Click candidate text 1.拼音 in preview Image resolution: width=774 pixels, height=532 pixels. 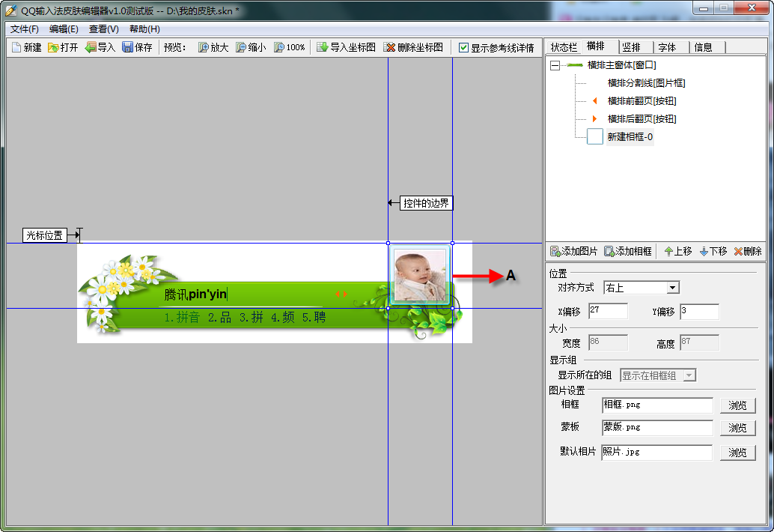tap(182, 317)
